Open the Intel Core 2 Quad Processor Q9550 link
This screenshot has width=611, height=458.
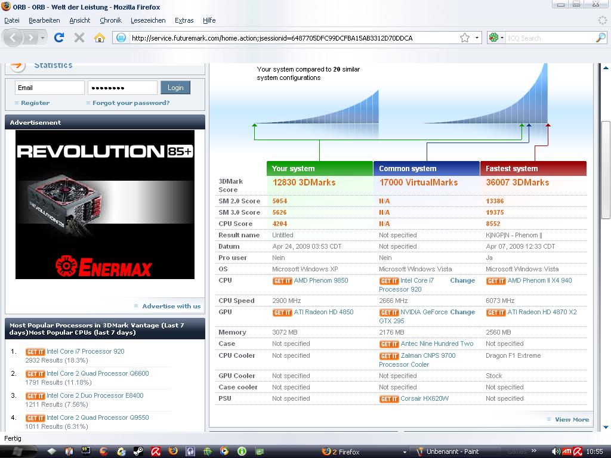coord(98,417)
